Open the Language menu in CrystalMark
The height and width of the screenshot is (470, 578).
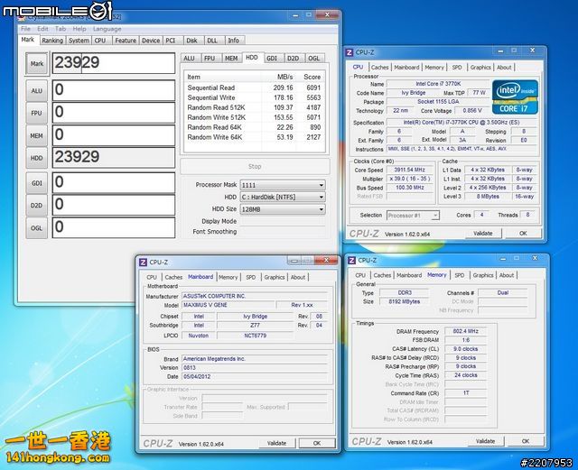(107, 29)
